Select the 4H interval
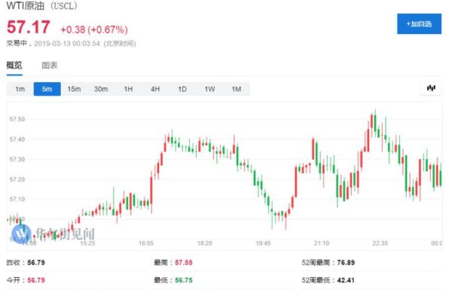The width and height of the screenshot is (452, 293). click(x=155, y=89)
